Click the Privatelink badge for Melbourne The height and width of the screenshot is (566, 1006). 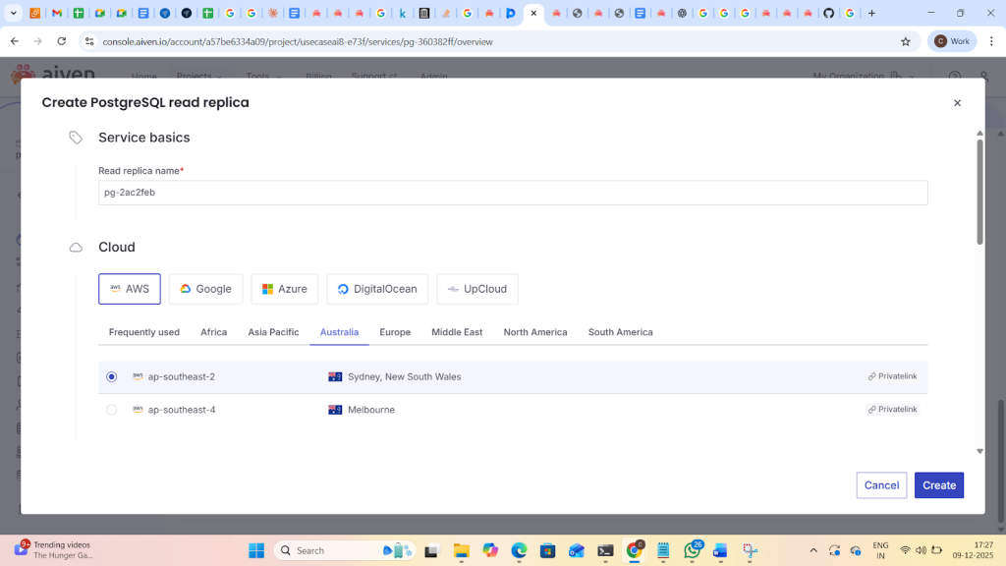[892, 410]
